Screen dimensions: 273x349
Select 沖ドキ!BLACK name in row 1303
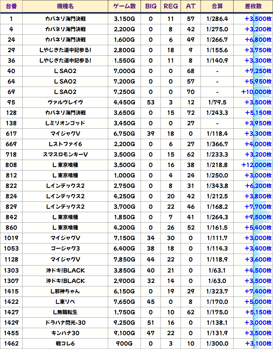click(x=65, y=270)
